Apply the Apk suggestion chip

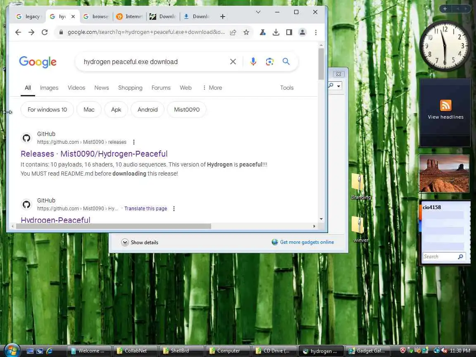pyautogui.click(x=116, y=109)
